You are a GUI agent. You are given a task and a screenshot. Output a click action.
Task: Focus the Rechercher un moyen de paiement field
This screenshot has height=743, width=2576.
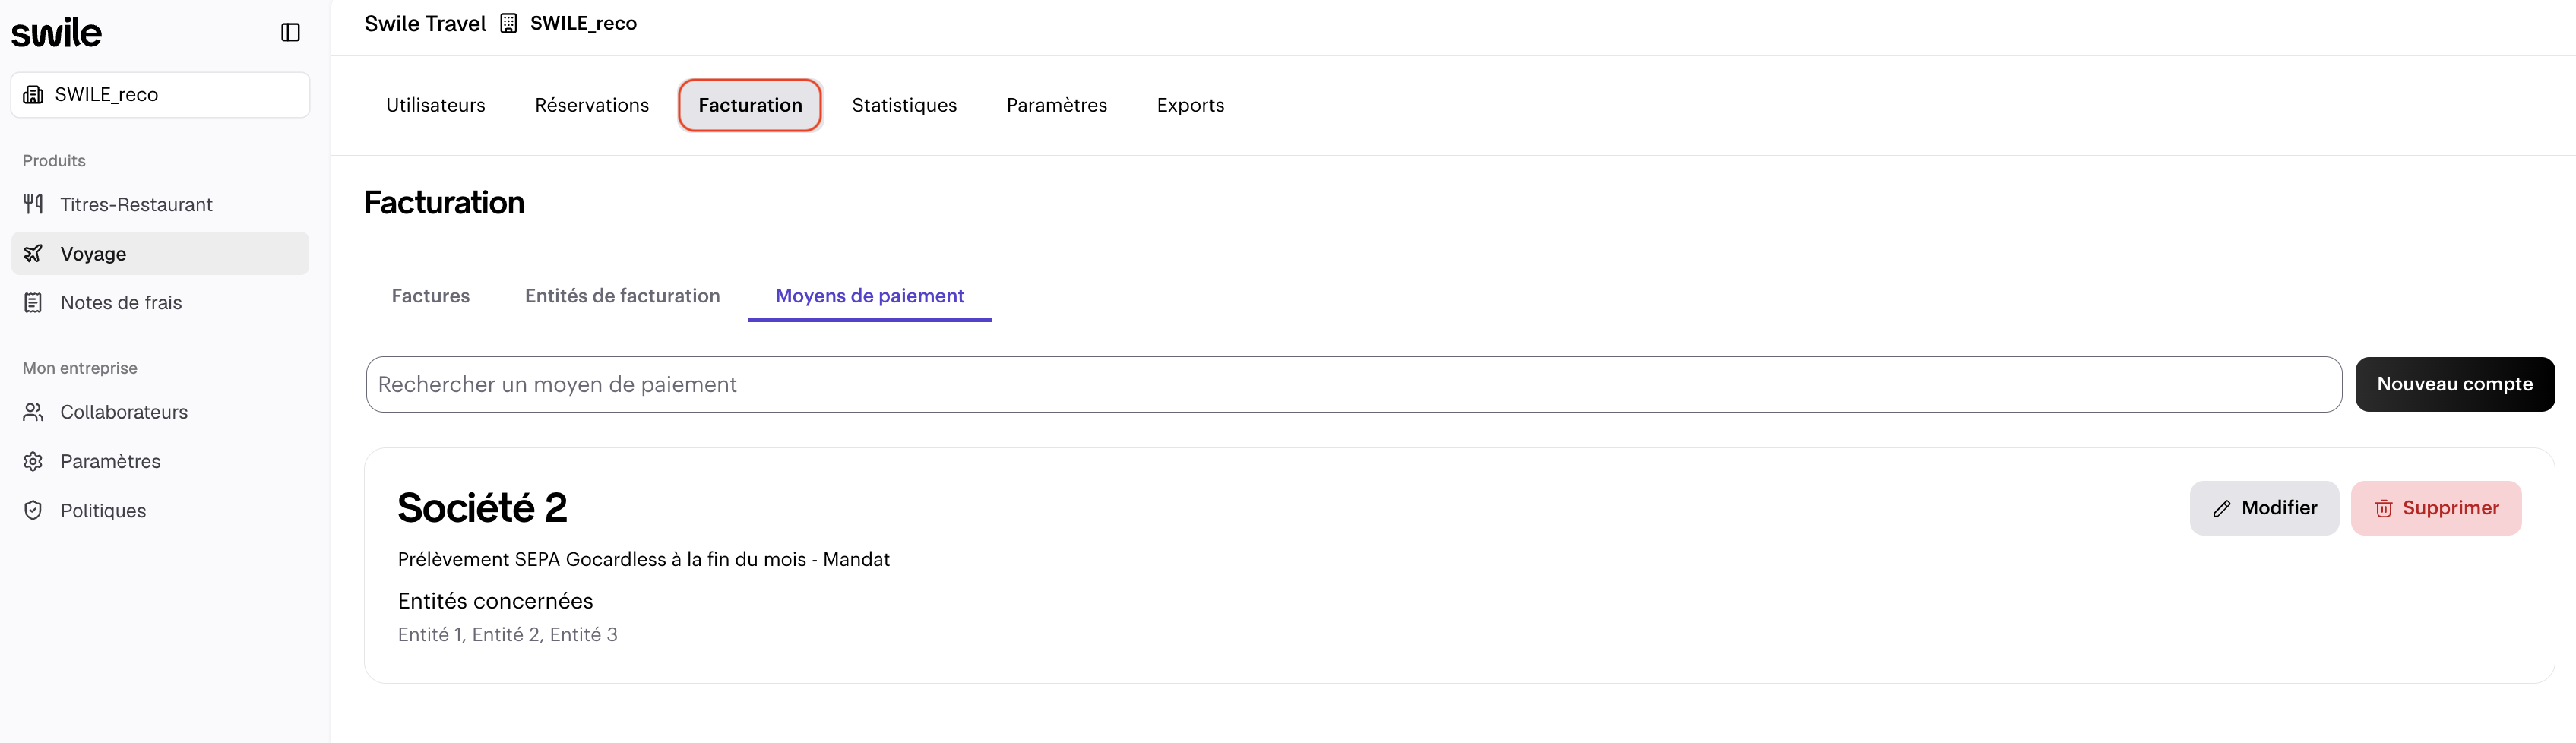tap(1353, 385)
